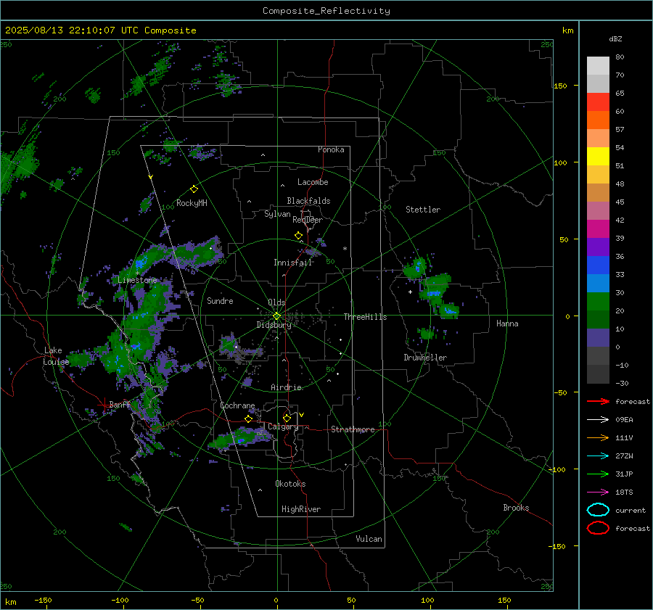Click the HighRiver town label
653x610 pixels.
click(x=301, y=509)
